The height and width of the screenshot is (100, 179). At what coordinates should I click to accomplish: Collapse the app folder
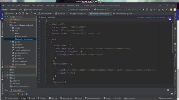click(x=10, y=31)
